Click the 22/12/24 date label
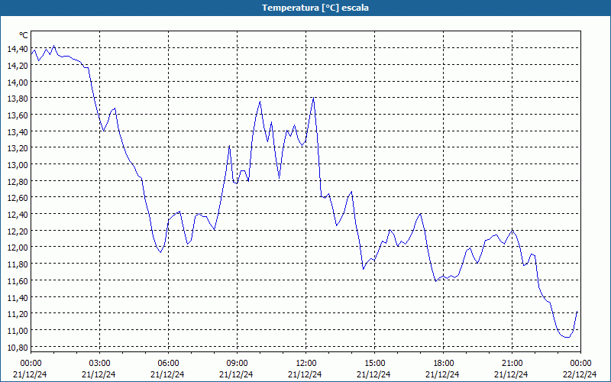Screen dimensions: 611x382 point(580,374)
